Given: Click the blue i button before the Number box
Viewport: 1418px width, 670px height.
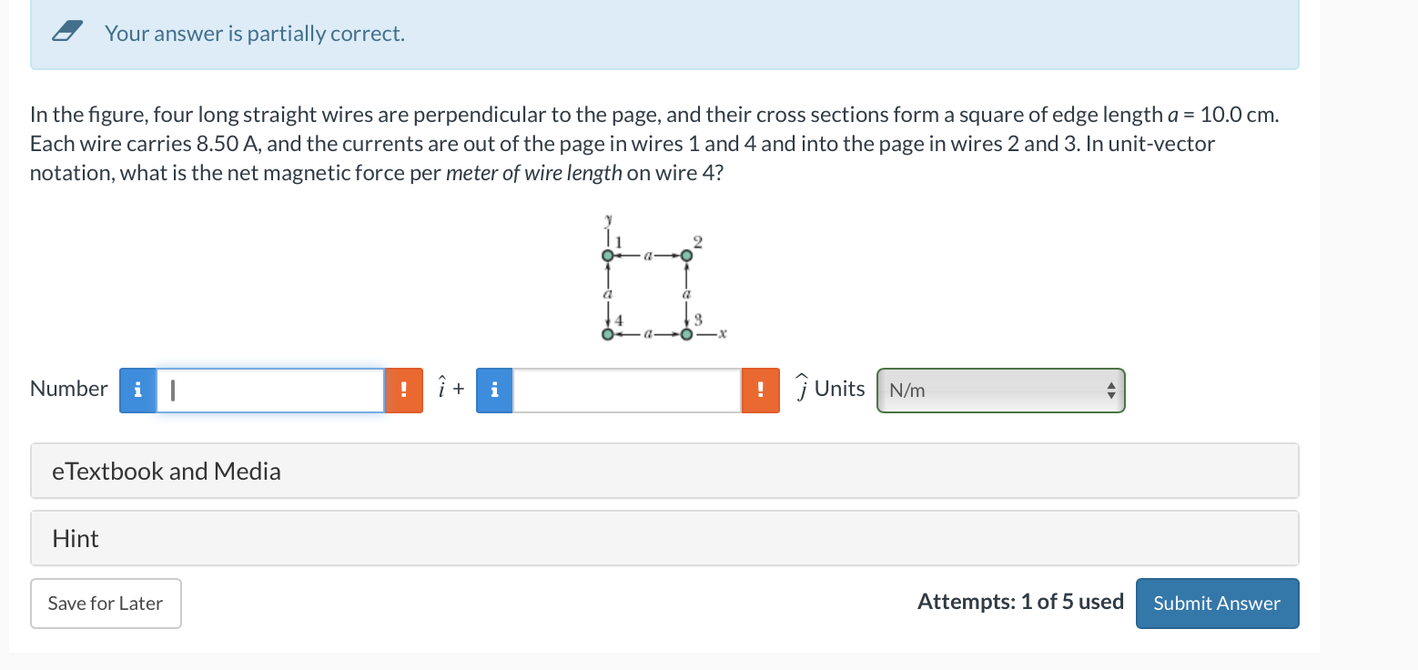Looking at the screenshot, I should pos(137,390).
